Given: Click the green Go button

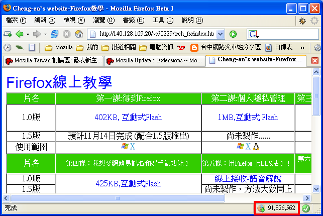Looking at the screenshot, I should [233, 34].
